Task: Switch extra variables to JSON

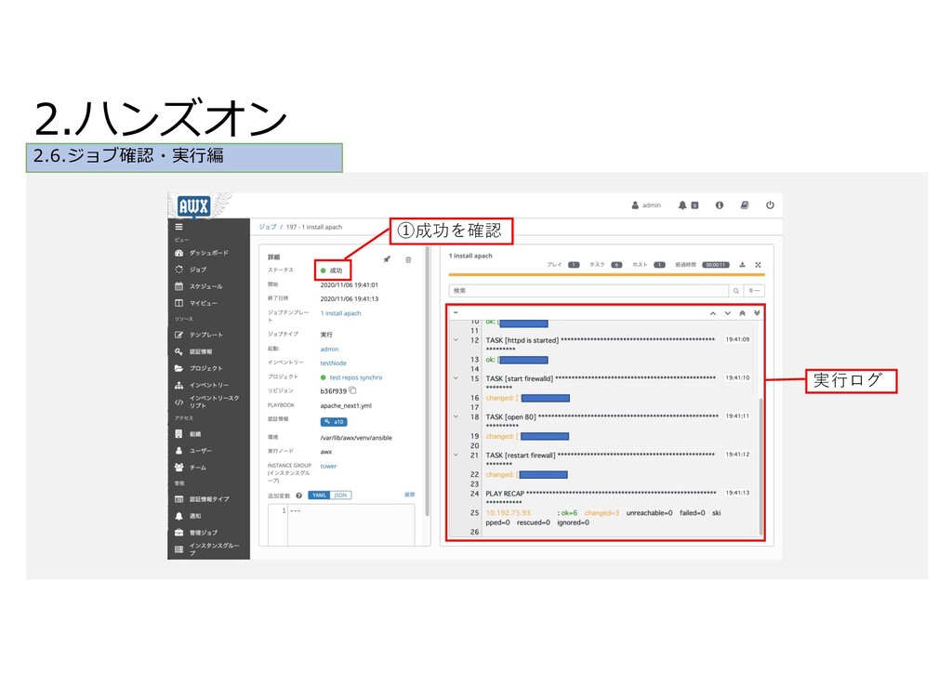Action: 340,495
